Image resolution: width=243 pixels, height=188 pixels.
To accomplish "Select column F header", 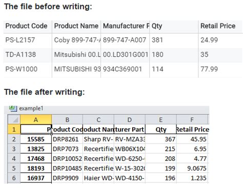I will click(192, 120).
